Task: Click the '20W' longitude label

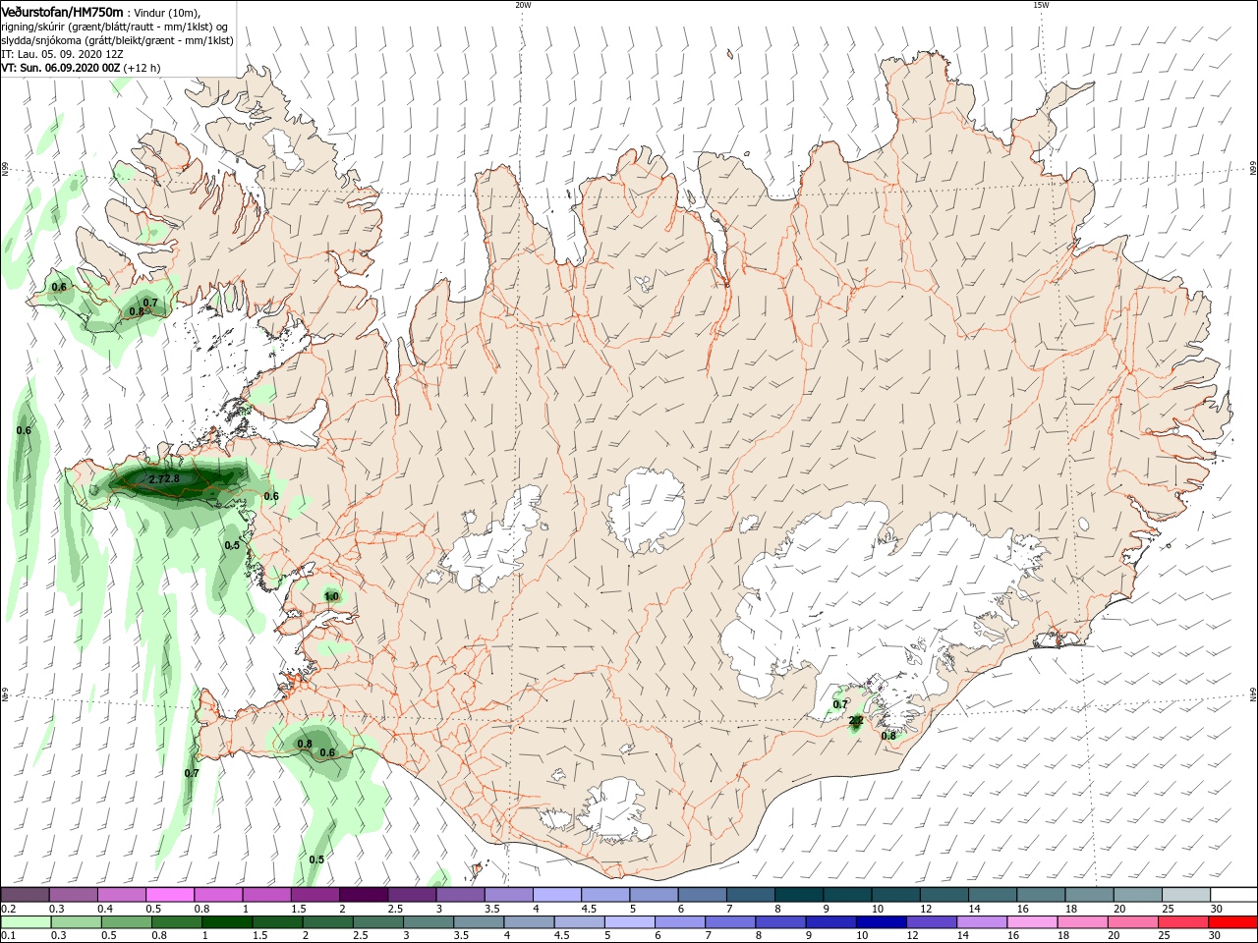Action: coord(523,5)
